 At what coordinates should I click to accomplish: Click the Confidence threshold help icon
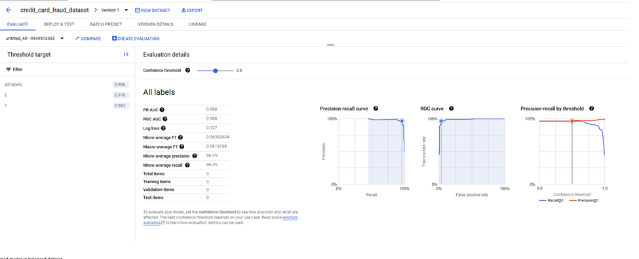coord(187,71)
